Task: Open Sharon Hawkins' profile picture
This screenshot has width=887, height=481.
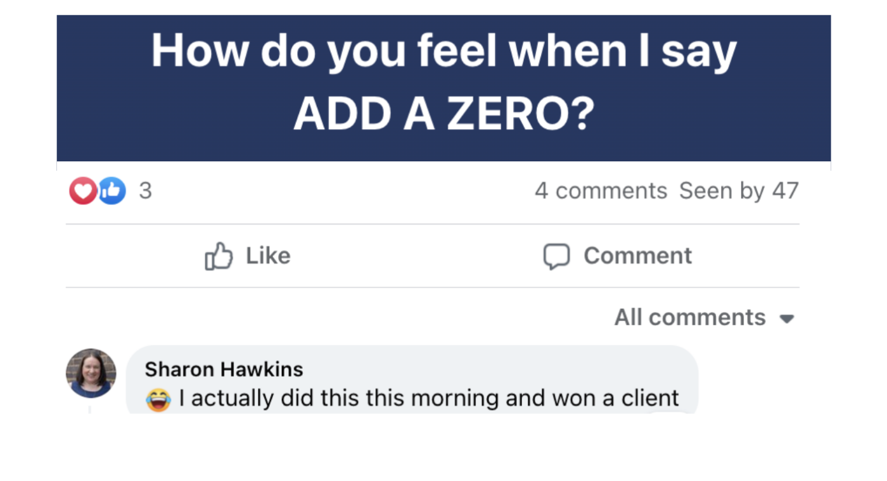Action: click(x=91, y=373)
